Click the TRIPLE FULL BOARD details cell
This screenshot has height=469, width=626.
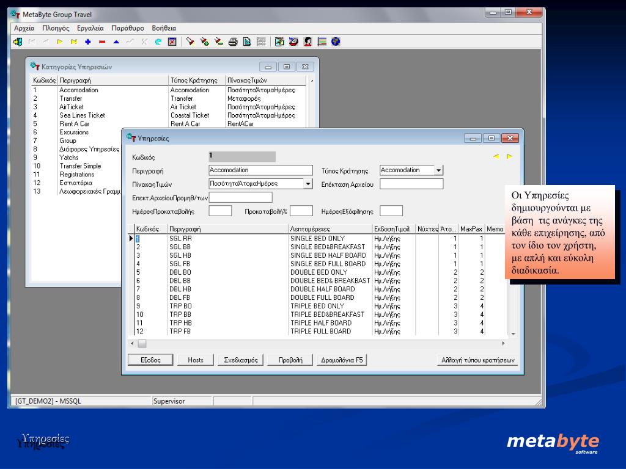(330, 332)
